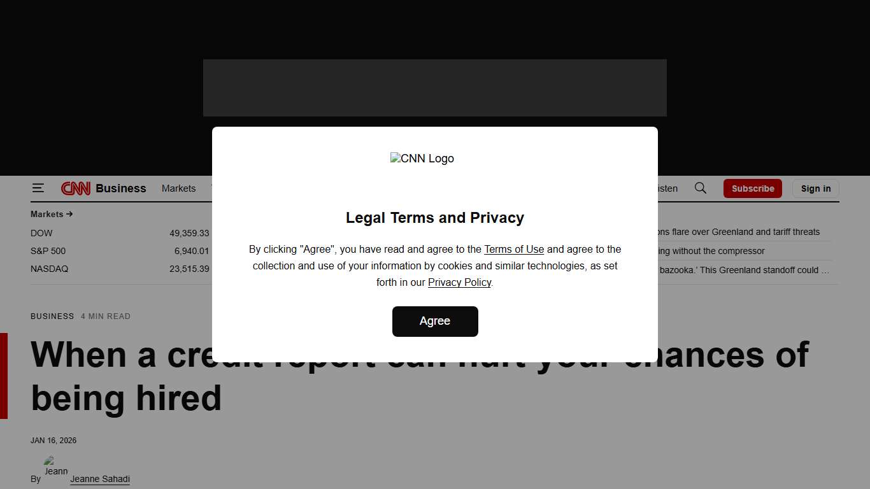
Task: Click Jeanne Sahadi author avatar image
Action: 56,466
